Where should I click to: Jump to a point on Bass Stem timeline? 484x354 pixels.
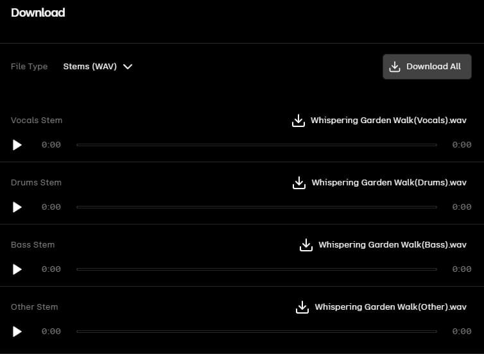coord(256,269)
